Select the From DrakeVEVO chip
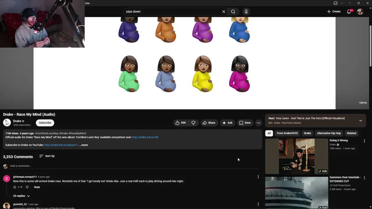The image size is (372, 209). tap(287, 133)
